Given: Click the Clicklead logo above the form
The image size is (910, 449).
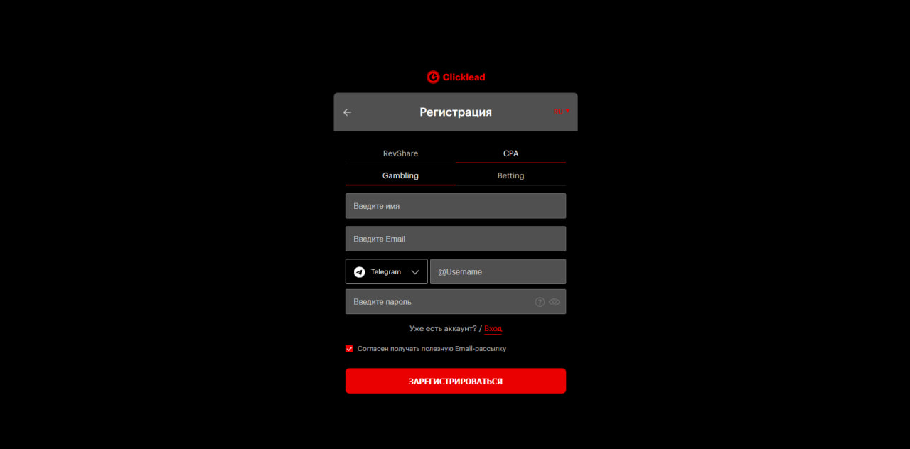Looking at the screenshot, I should 455,77.
